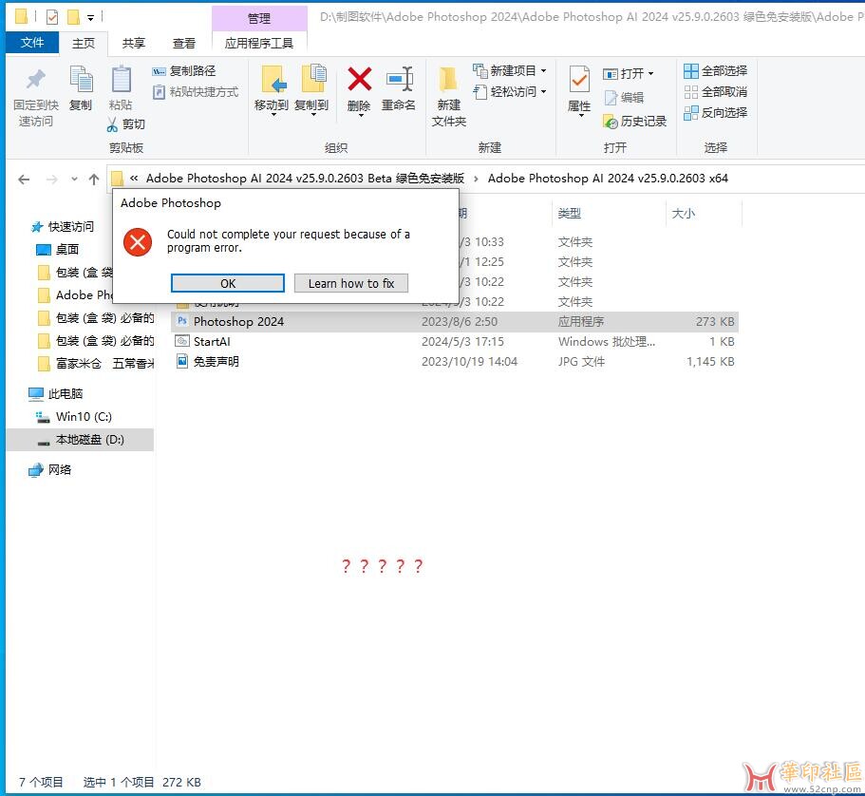Select 快速访问 in navigation pane
Screen dimensions: 865x796
click(70, 226)
